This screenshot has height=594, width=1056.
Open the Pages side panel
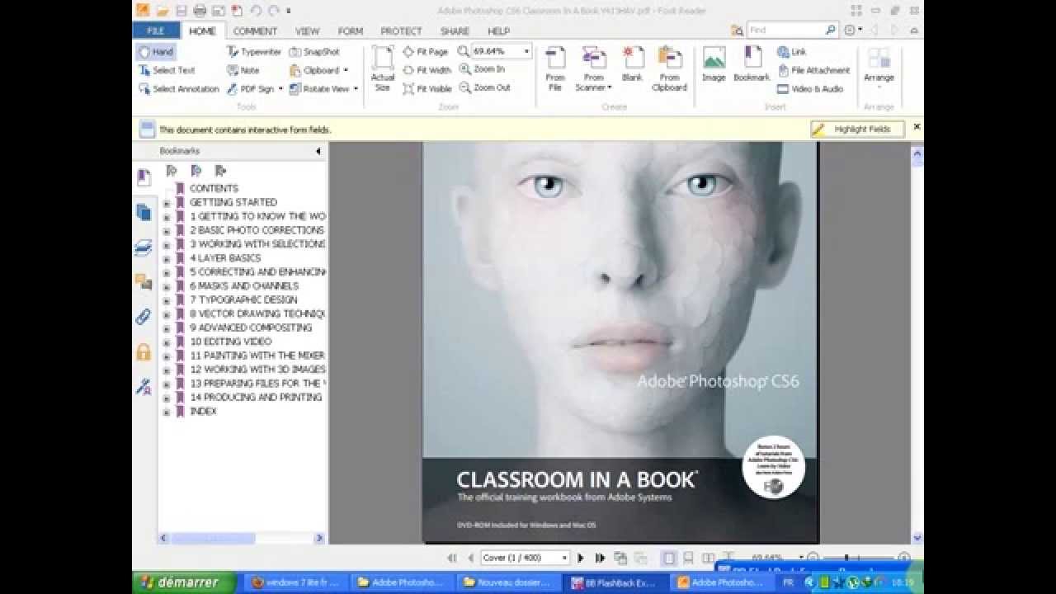(144, 212)
